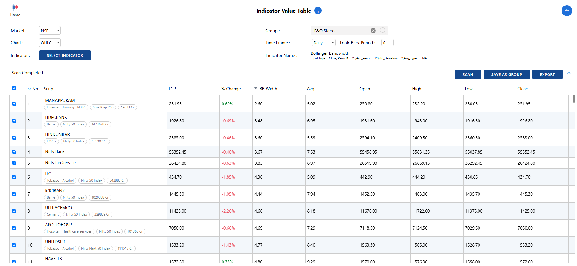Uncheck the MANAPPURAM row checkbox
Viewport: 577px width, 266px height.
click(14, 104)
